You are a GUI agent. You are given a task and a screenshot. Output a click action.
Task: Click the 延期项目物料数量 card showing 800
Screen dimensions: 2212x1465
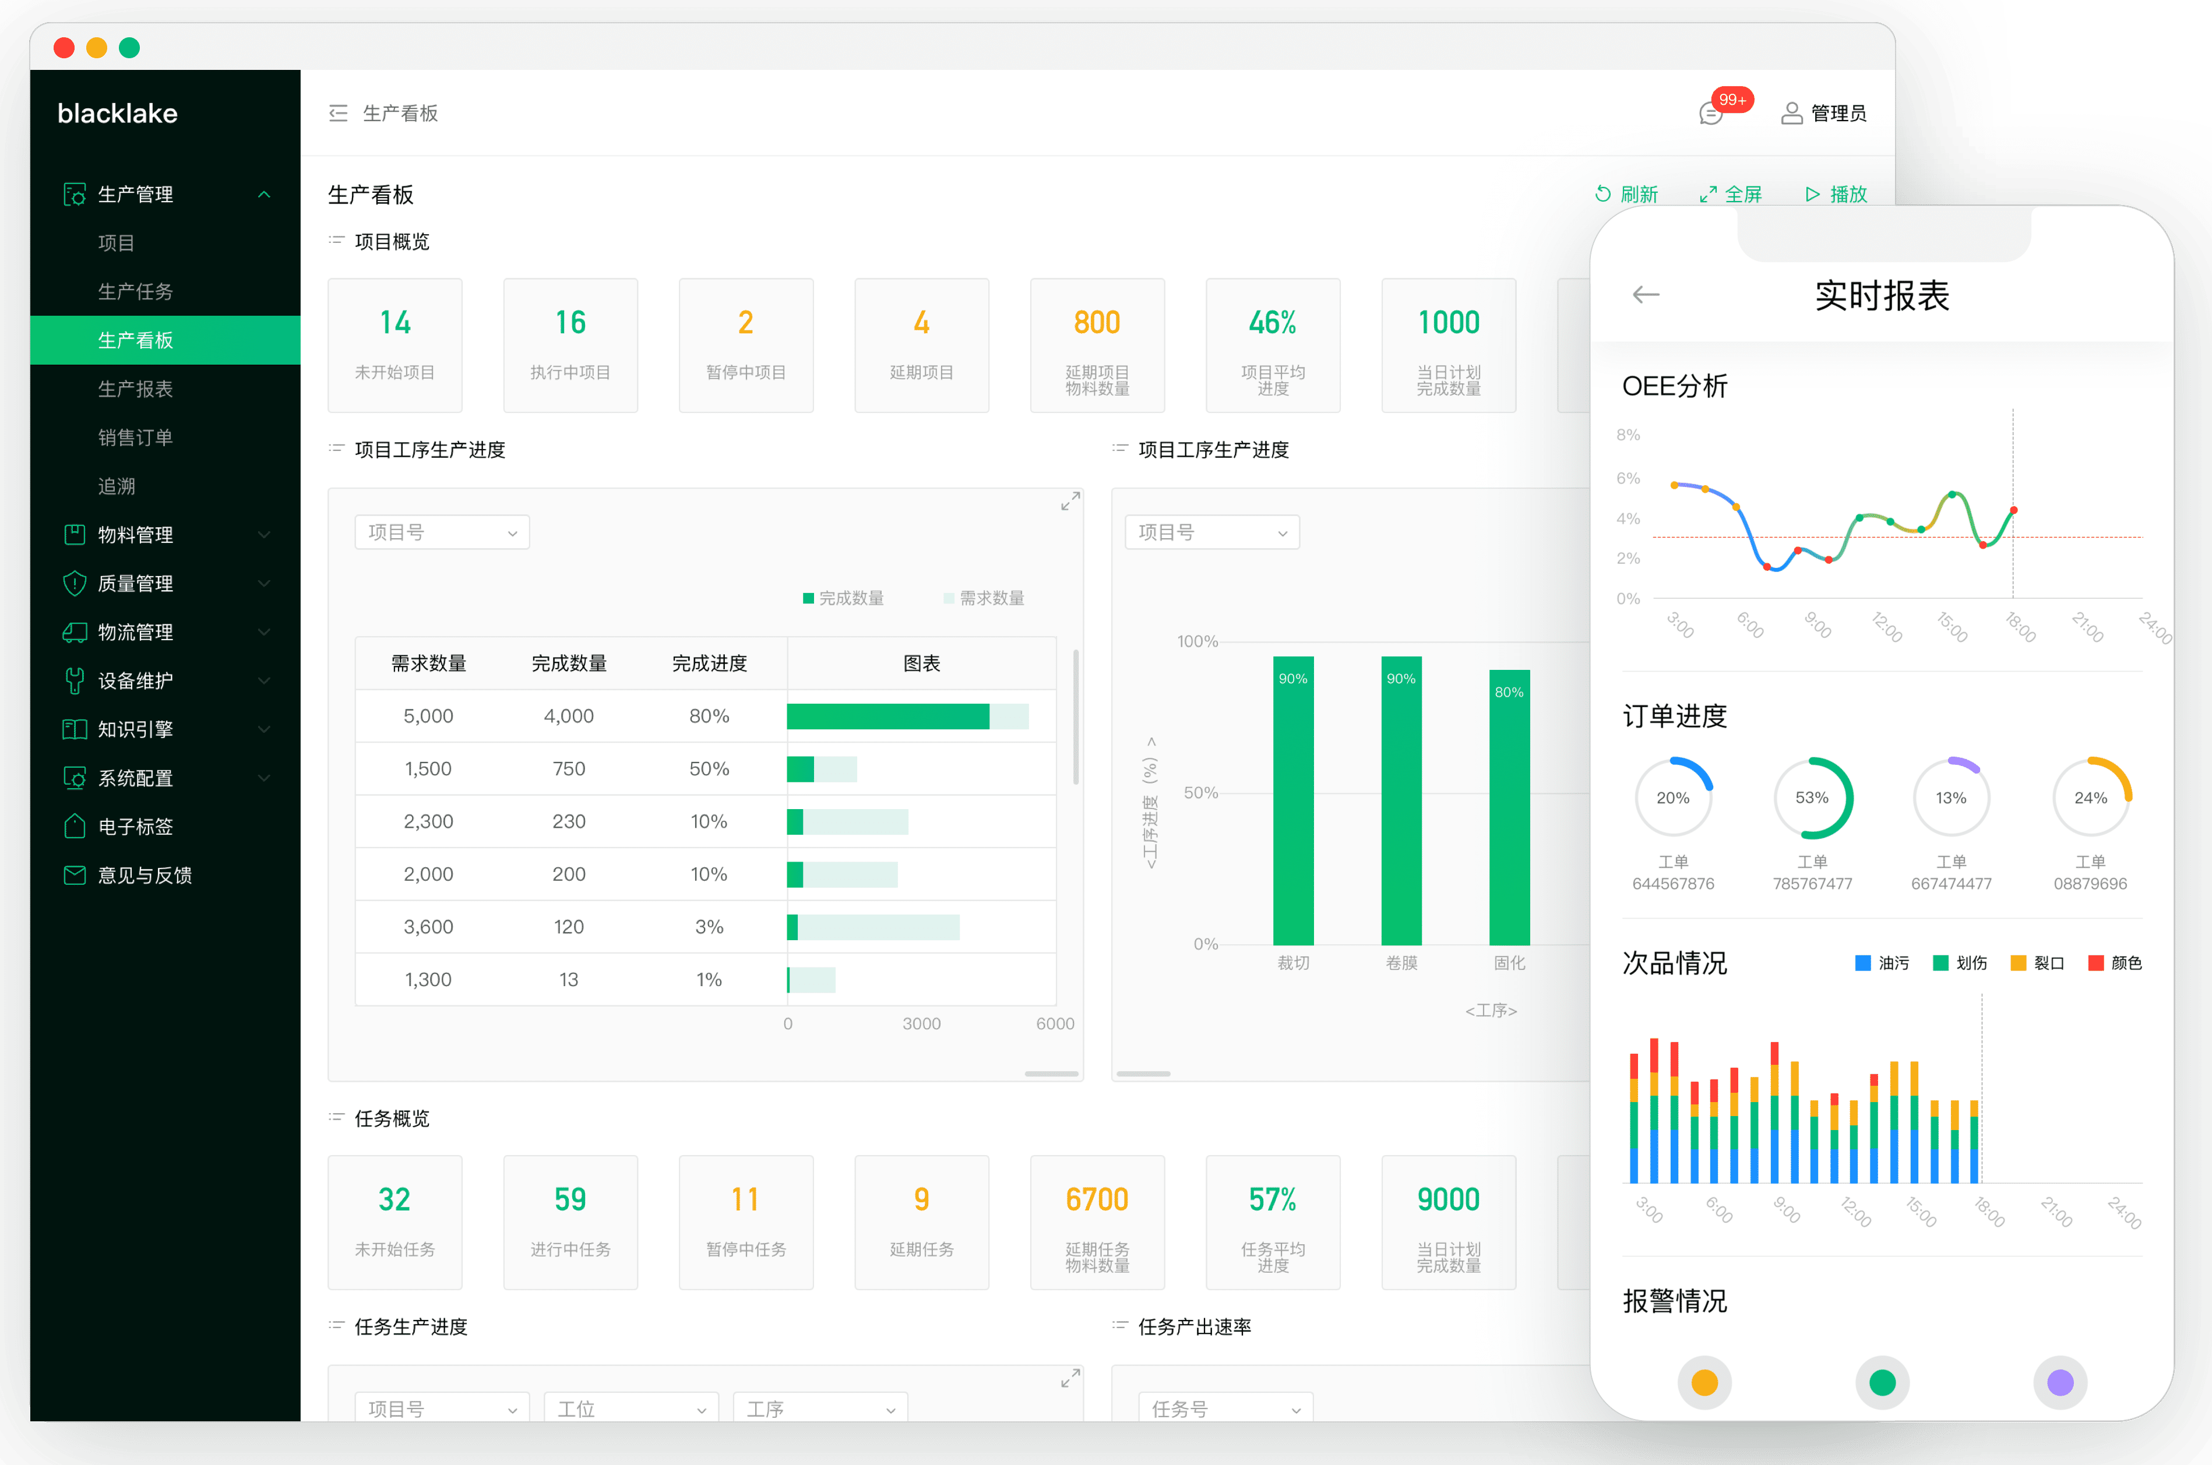coord(1097,345)
